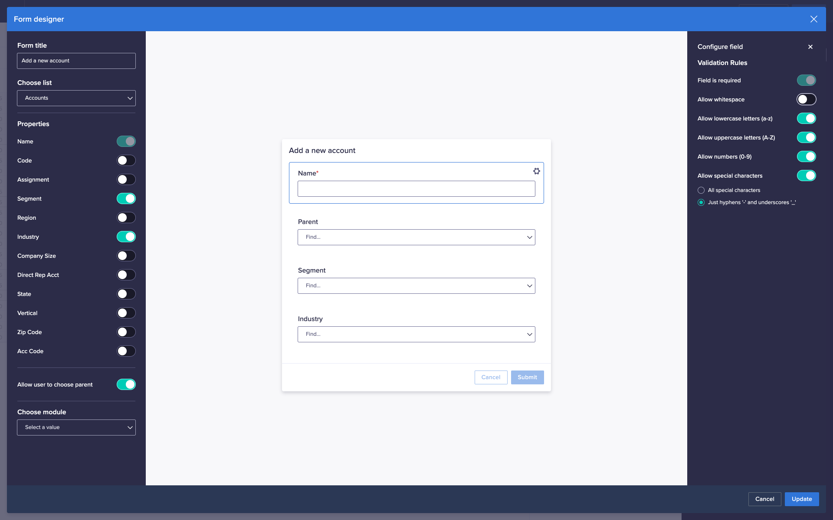Click inside the Name text input
833x520 pixels.
click(x=416, y=188)
